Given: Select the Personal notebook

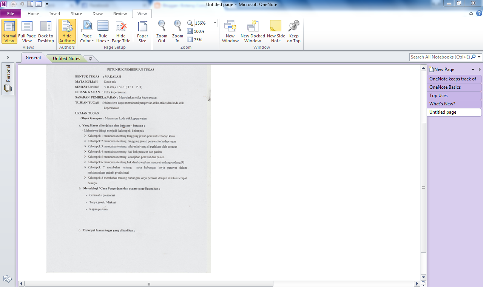Looking at the screenshot, I should coord(8,79).
